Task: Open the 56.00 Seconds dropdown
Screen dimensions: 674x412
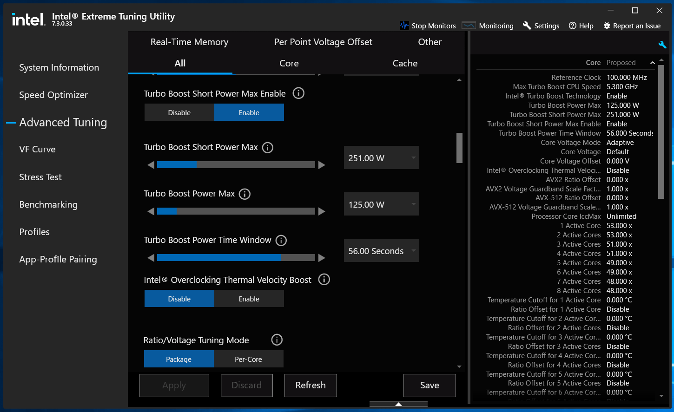Action: coord(382,251)
